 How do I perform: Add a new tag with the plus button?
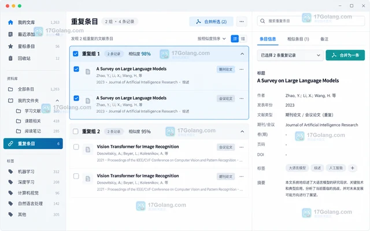click(352, 168)
